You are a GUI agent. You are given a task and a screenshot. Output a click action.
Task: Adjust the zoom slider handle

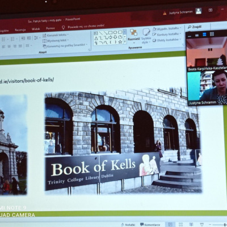225,225
